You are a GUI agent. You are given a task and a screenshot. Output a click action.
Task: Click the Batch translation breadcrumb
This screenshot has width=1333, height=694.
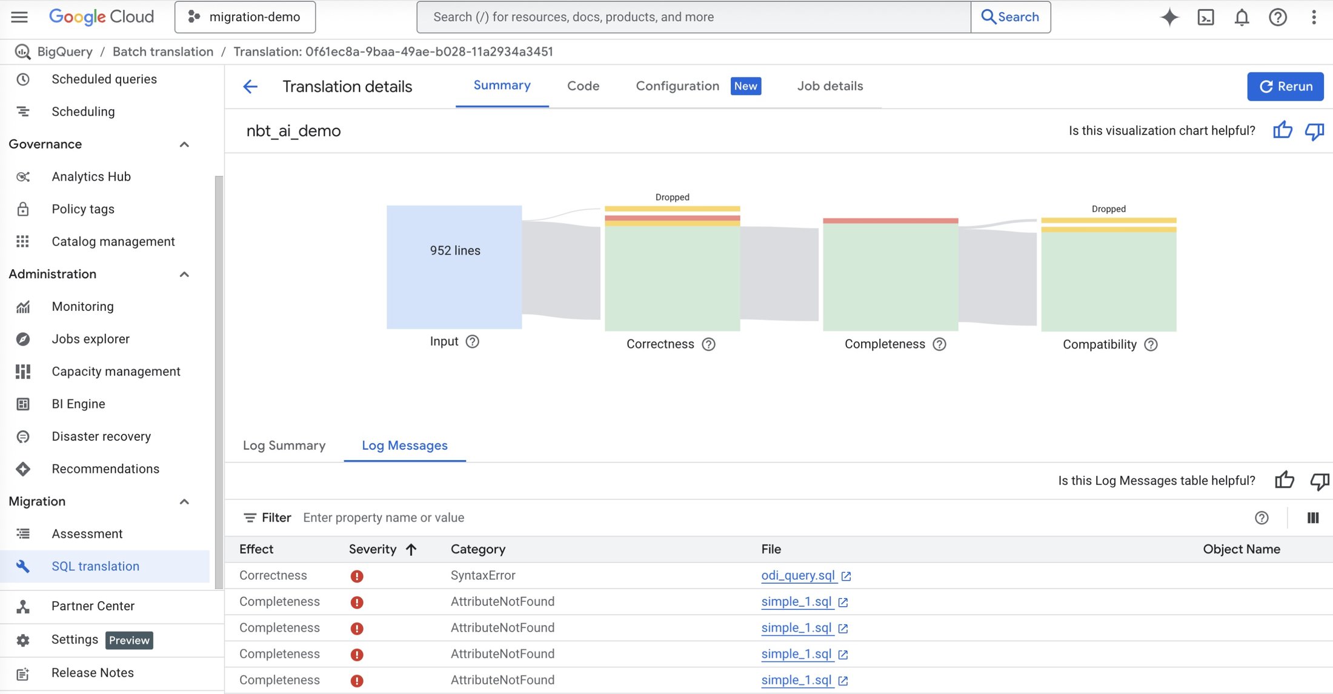(x=163, y=52)
